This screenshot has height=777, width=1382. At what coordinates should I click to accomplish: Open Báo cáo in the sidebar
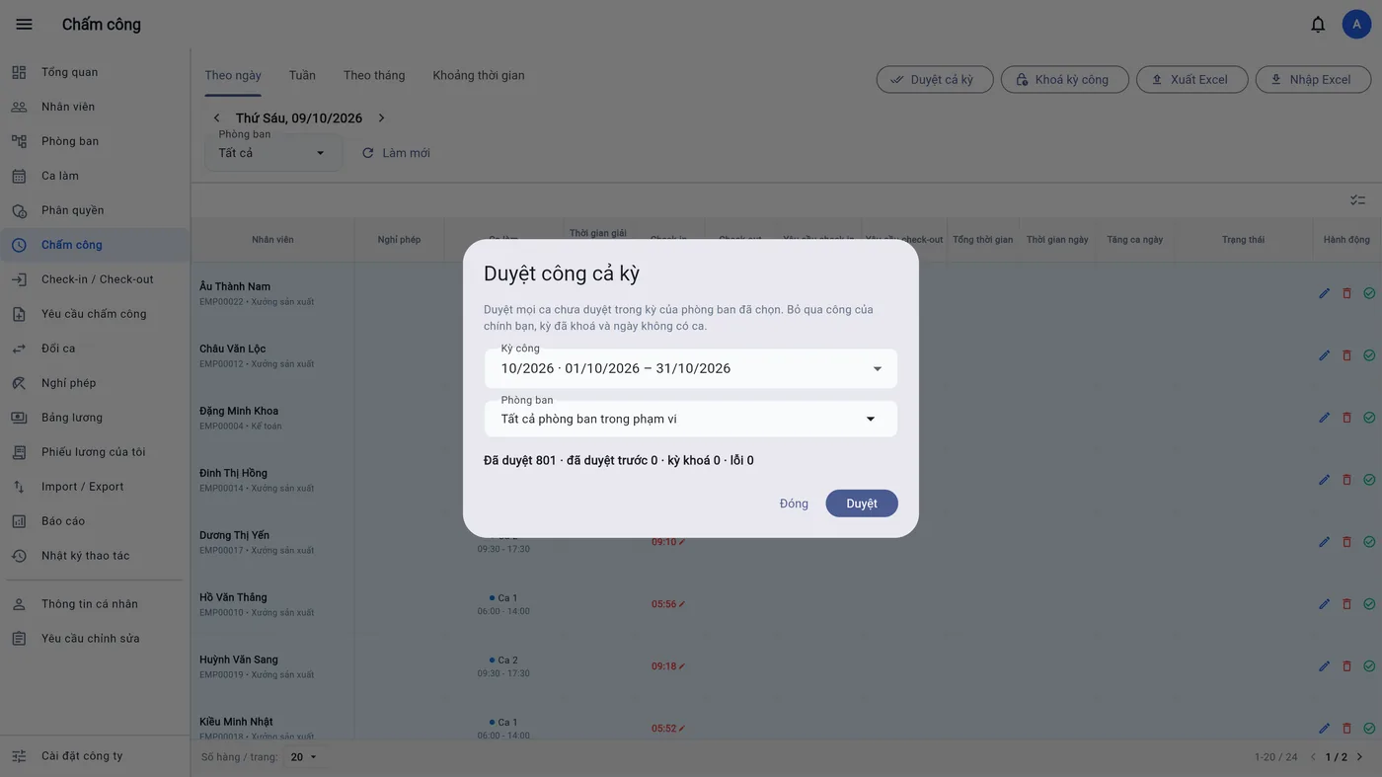coord(95,521)
